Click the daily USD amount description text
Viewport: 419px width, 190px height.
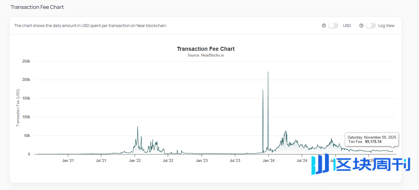coord(91,26)
